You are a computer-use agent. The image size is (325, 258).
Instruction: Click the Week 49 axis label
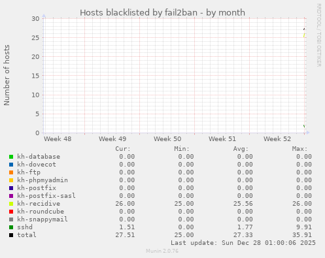(x=112, y=139)
